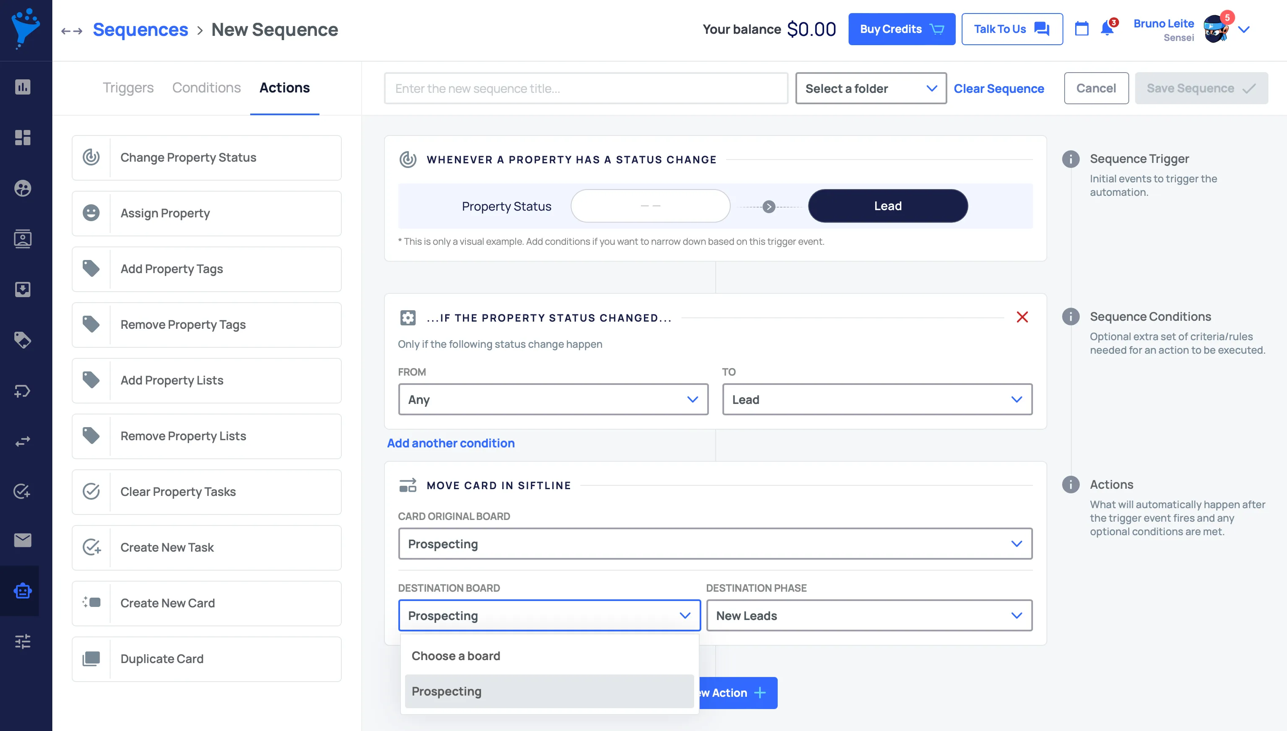Screen dimensions: 1287x731
Task: Click the back-forward arrows icon beside Sequences
Action: click(71, 31)
